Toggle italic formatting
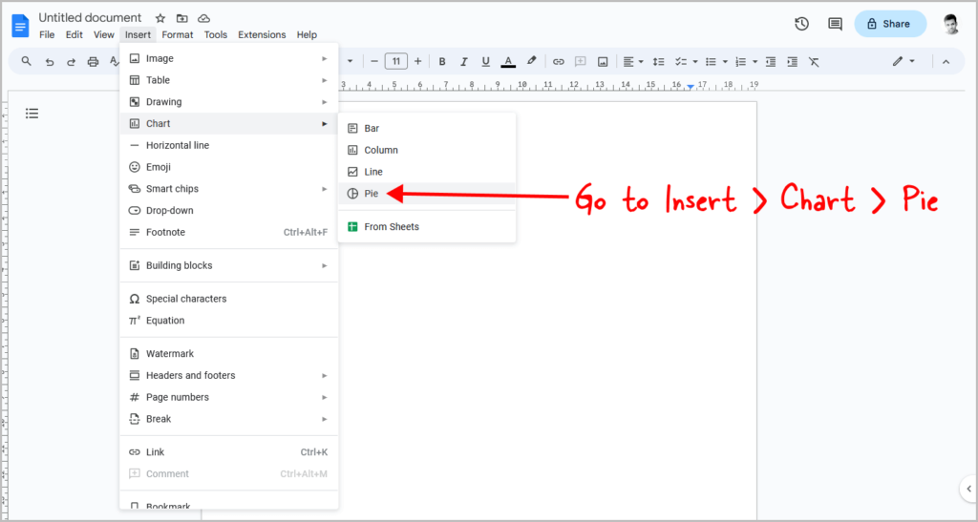Viewport: 978px width, 522px height. pyautogui.click(x=463, y=62)
